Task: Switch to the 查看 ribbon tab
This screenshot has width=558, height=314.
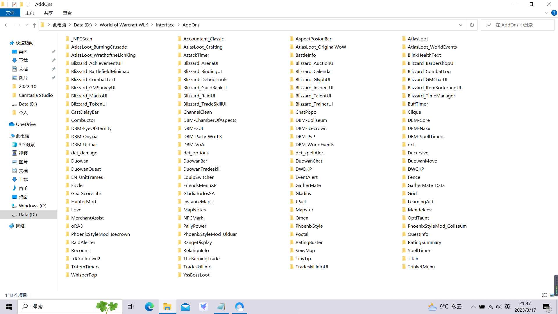Action: click(x=67, y=13)
